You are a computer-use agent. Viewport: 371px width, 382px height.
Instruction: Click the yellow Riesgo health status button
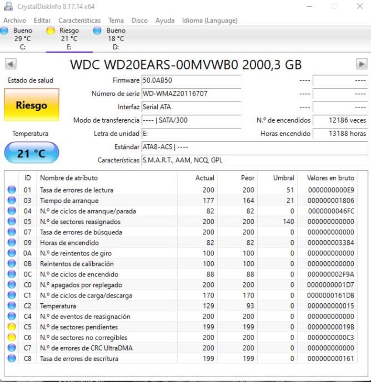click(x=32, y=105)
